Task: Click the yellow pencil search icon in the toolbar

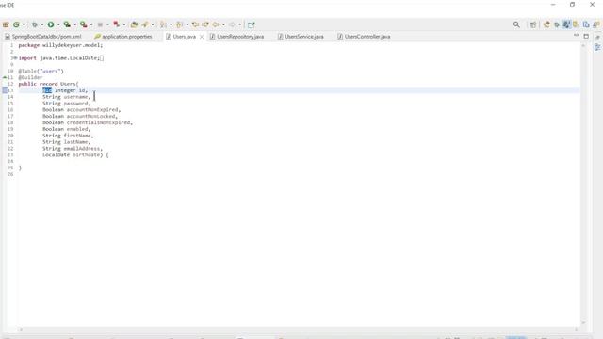Action: [x=145, y=24]
